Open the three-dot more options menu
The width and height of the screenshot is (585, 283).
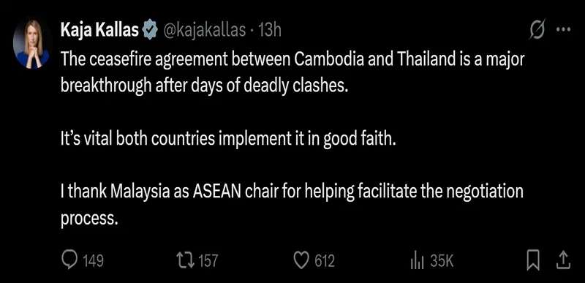(563, 29)
